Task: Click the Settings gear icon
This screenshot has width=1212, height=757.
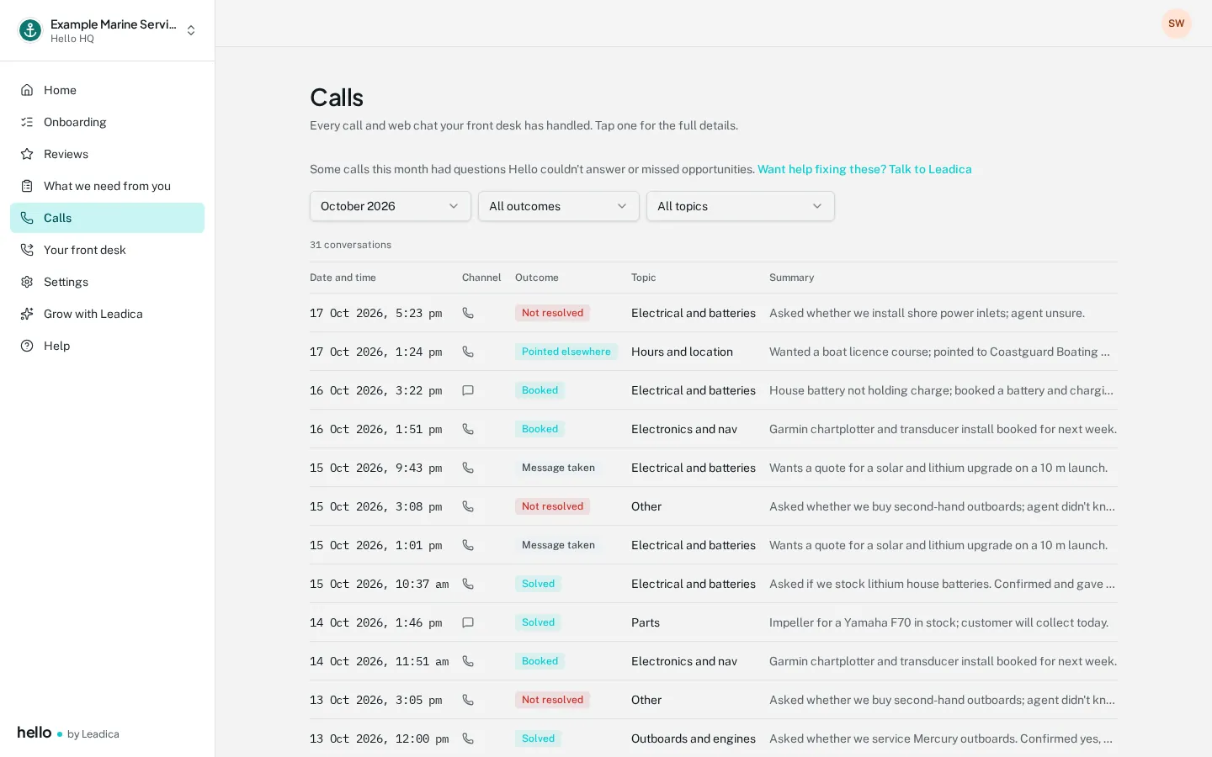Action: pyautogui.click(x=27, y=282)
